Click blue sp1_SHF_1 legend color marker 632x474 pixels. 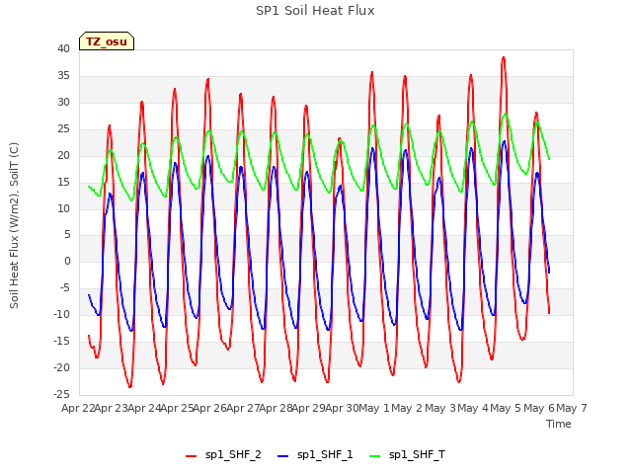click(x=283, y=456)
